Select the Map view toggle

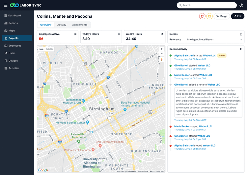pos(41,49)
